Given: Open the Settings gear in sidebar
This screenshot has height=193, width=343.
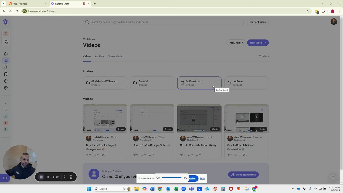Looking at the screenshot, I should point(6,88).
